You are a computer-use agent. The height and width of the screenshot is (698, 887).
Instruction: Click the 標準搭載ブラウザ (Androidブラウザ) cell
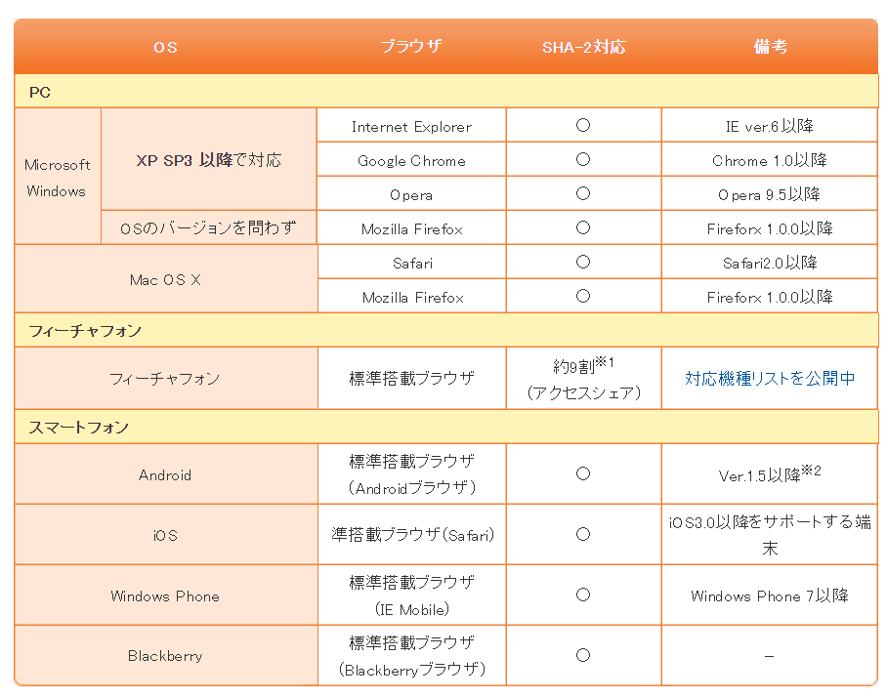pyautogui.click(x=412, y=474)
